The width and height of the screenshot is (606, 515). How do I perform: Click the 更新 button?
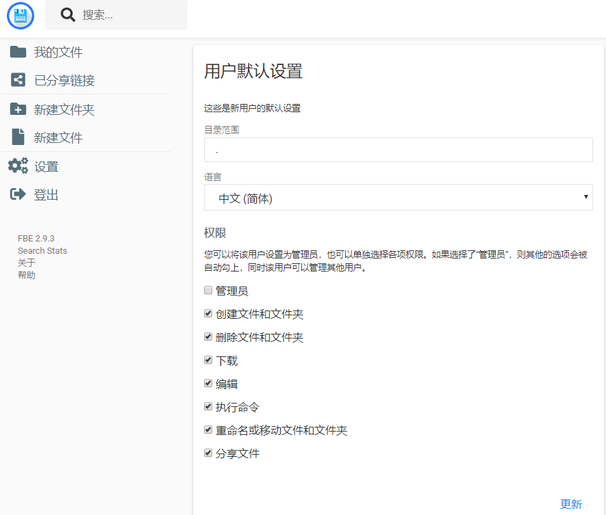pyautogui.click(x=571, y=503)
